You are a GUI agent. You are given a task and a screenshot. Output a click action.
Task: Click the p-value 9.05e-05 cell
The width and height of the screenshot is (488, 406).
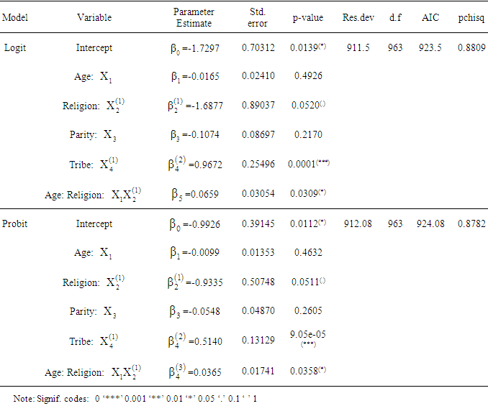[x=307, y=333]
